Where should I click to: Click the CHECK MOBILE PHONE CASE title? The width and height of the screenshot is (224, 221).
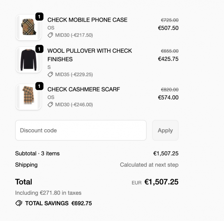coord(87,20)
